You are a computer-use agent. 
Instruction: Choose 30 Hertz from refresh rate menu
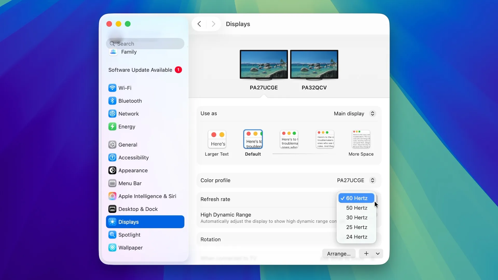click(x=357, y=218)
